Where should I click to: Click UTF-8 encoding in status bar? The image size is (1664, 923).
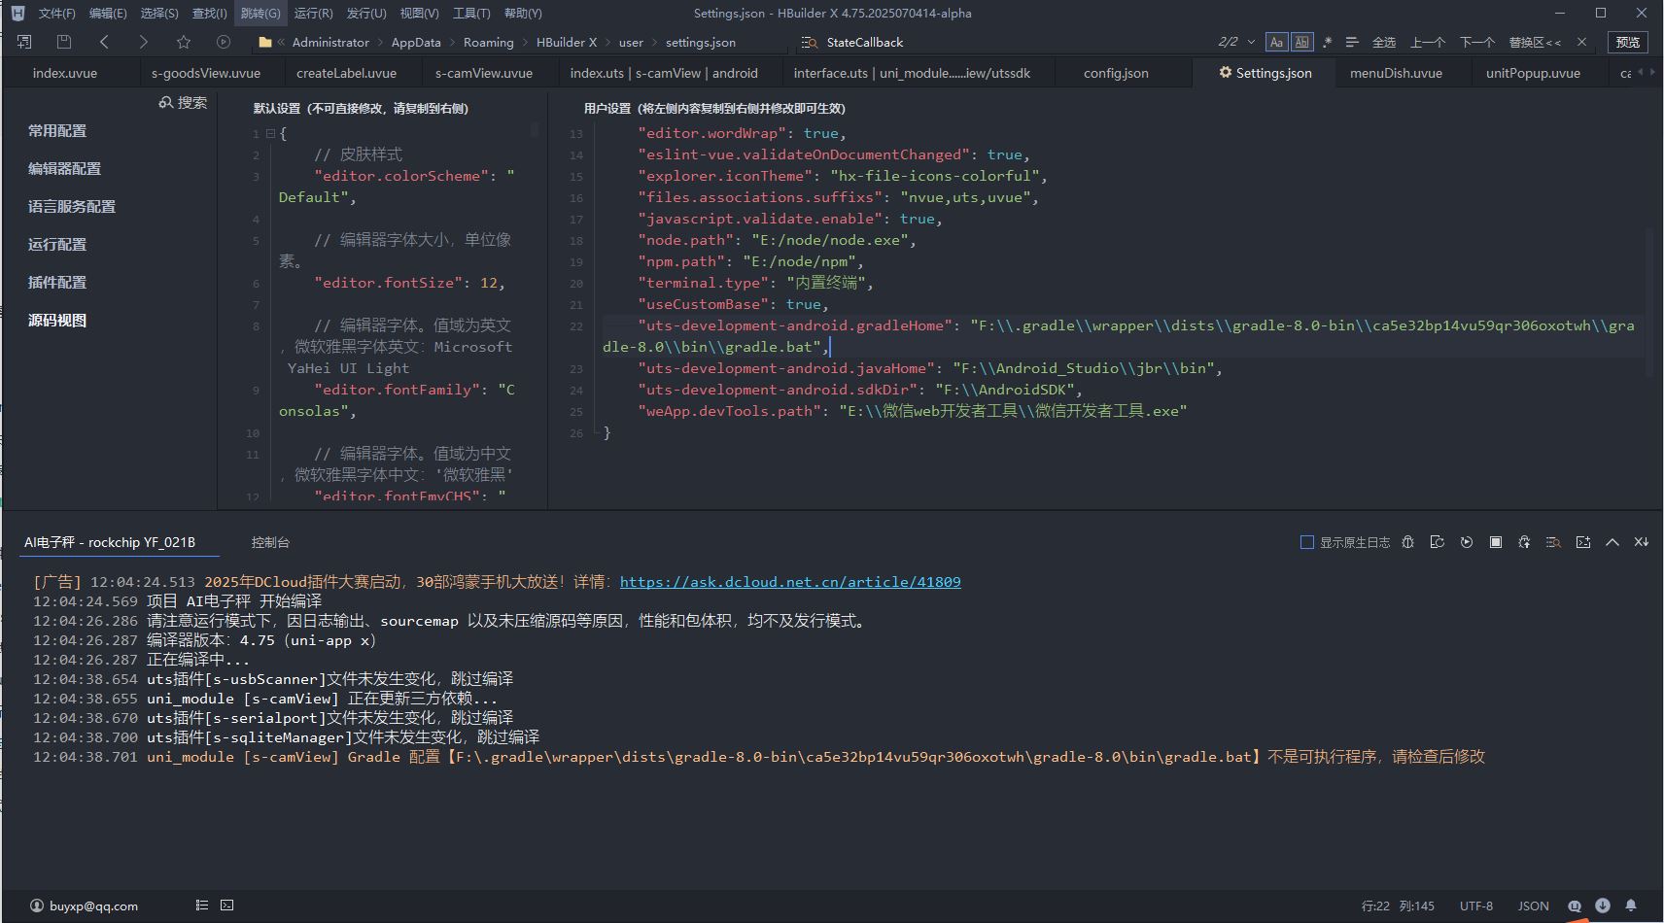click(x=1475, y=906)
